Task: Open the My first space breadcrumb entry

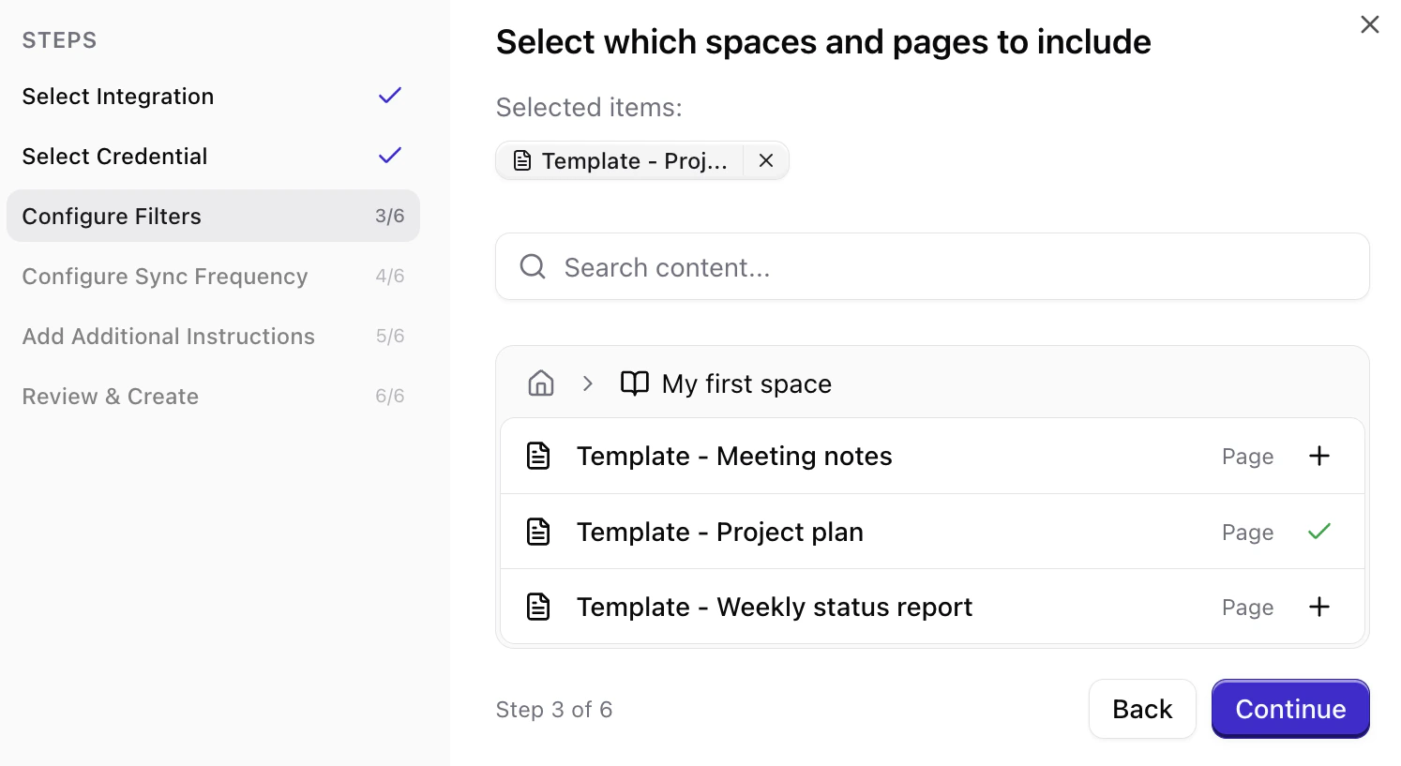Action: [746, 383]
